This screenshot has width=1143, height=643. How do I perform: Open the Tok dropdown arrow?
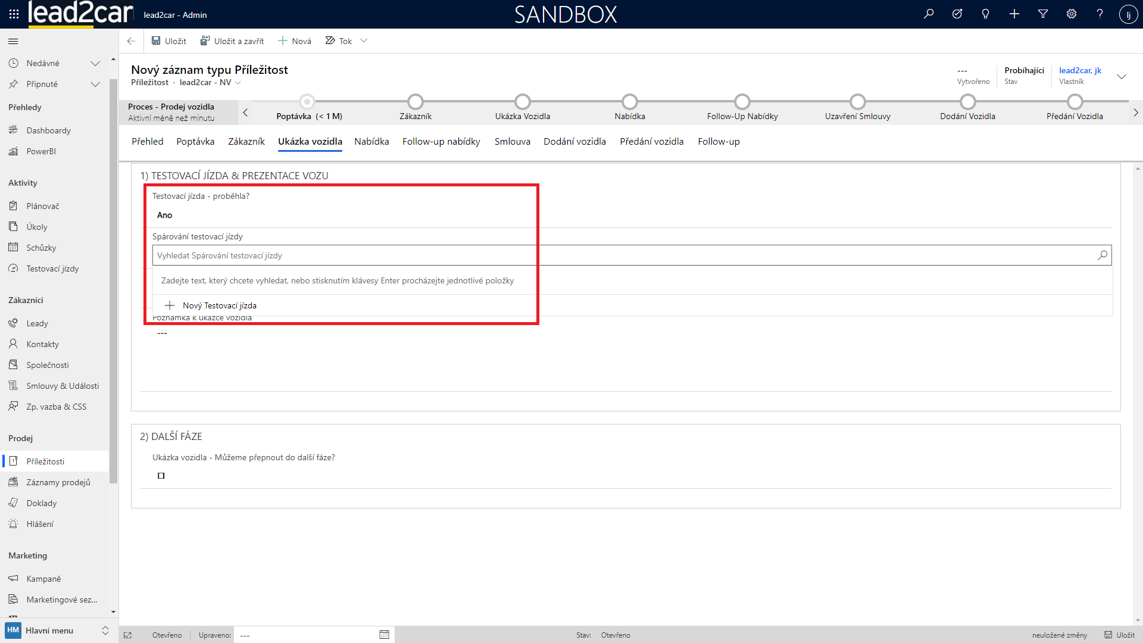(x=364, y=41)
